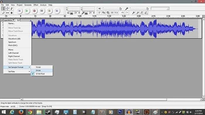Open the SuperMetroi track name dropdown
This screenshot has width=205, height=115.
[x=9, y=20]
